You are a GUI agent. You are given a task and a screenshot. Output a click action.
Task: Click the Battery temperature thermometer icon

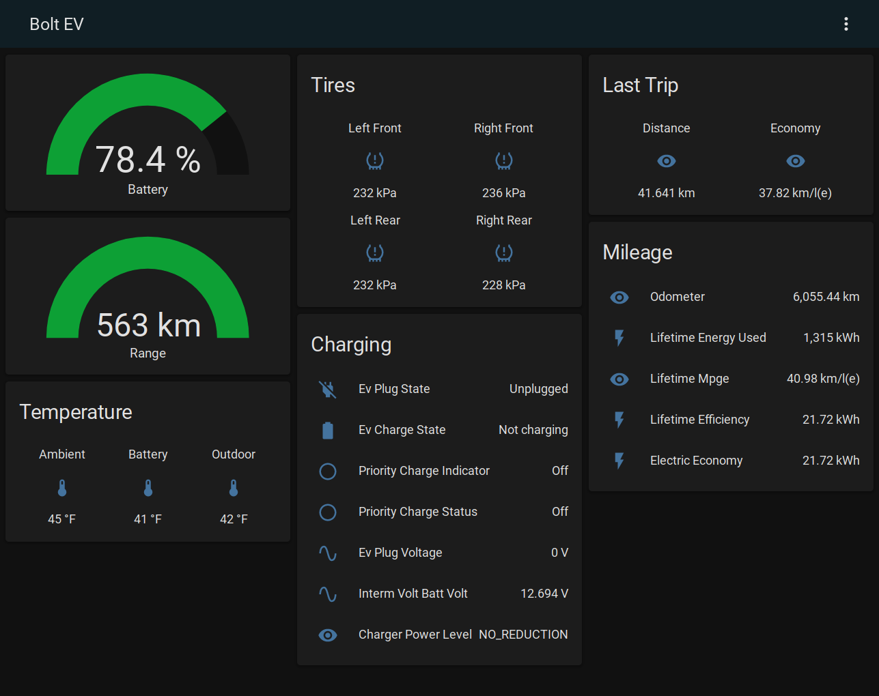(x=148, y=488)
